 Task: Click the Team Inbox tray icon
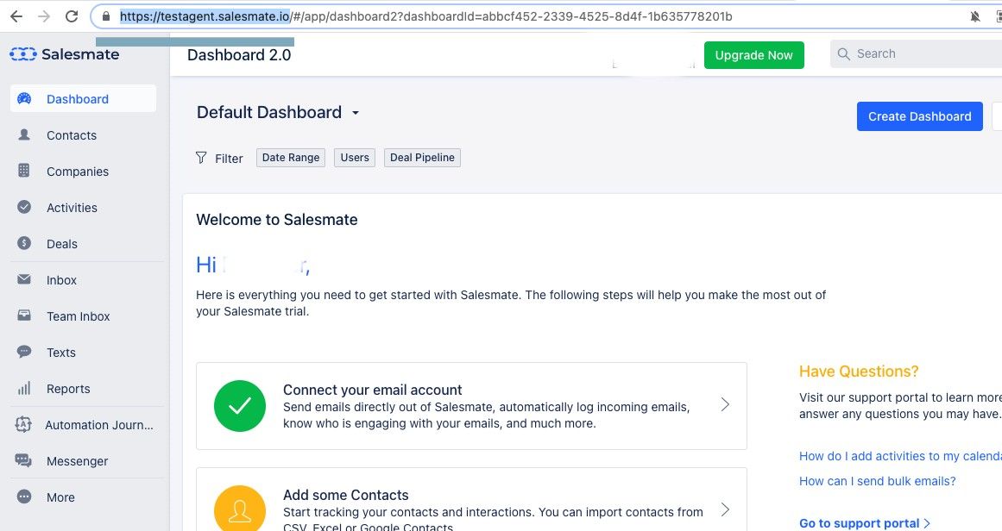click(x=24, y=315)
